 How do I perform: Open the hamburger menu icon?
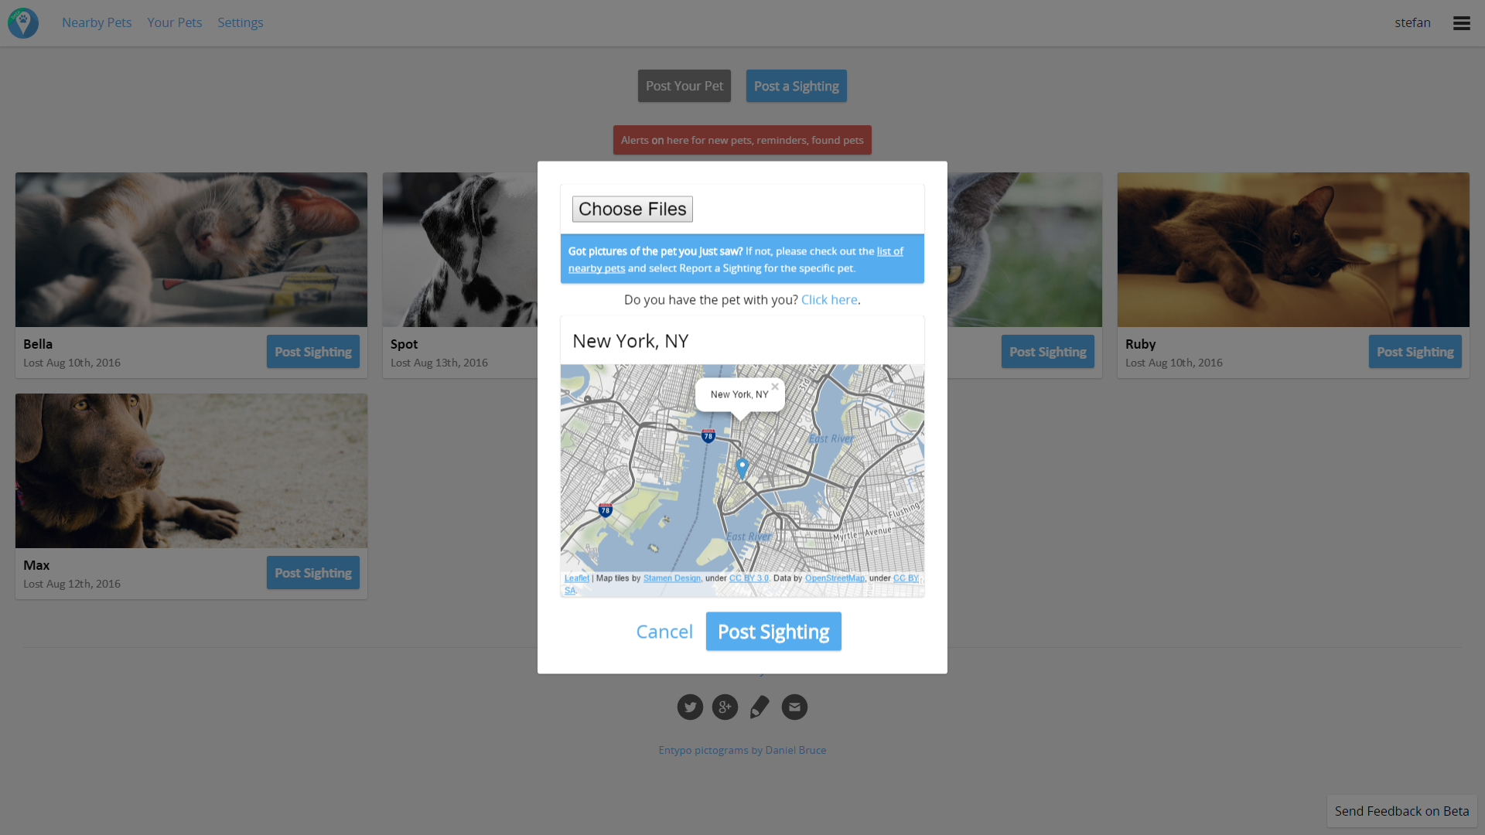1461,23
